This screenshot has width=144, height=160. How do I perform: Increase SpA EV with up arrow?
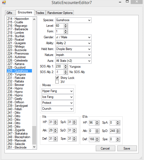118,122
